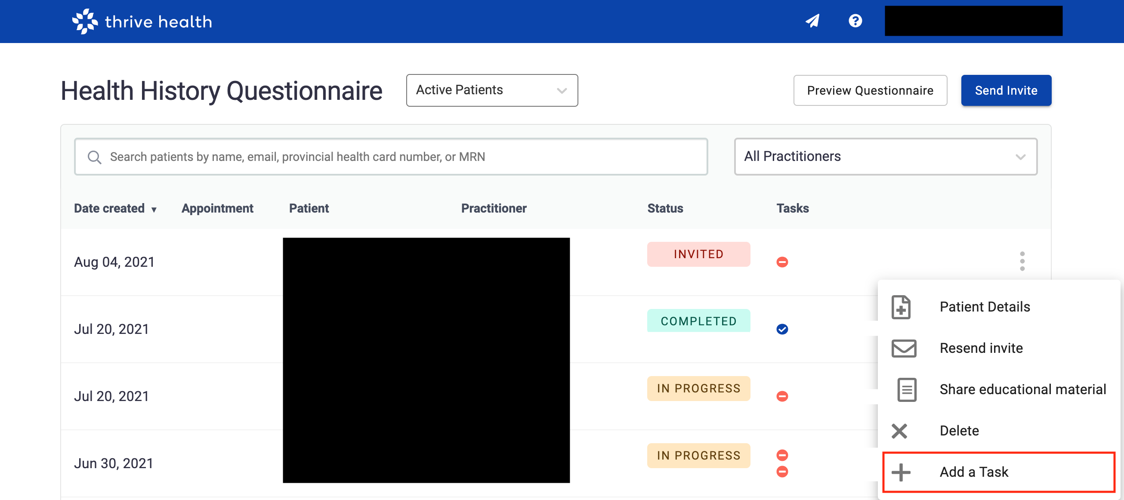Click the Appointment column header
The height and width of the screenshot is (500, 1124).
217,209
